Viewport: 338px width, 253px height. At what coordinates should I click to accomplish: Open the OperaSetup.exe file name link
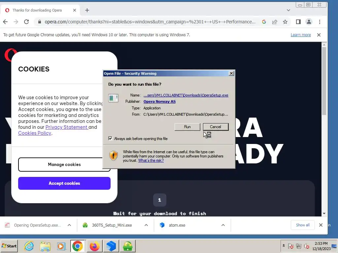(186, 95)
